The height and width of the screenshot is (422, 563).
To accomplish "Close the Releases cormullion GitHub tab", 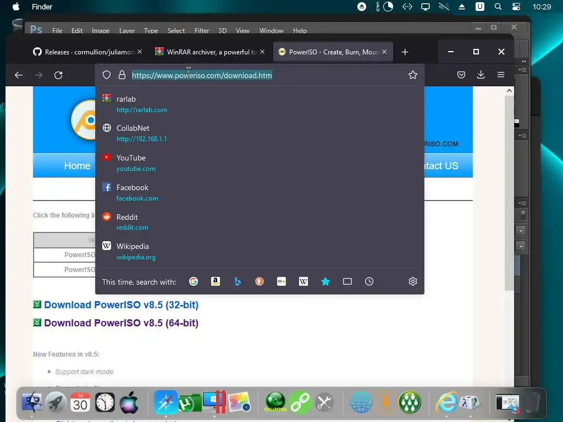I will point(140,52).
